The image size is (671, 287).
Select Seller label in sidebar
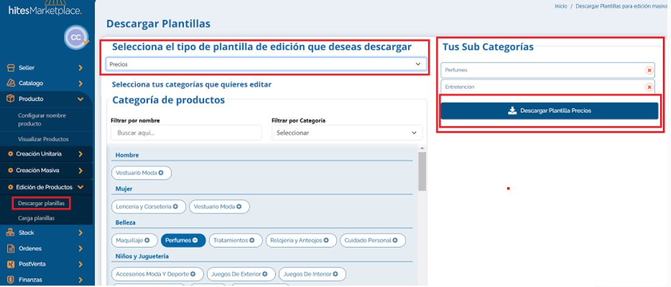click(x=27, y=67)
